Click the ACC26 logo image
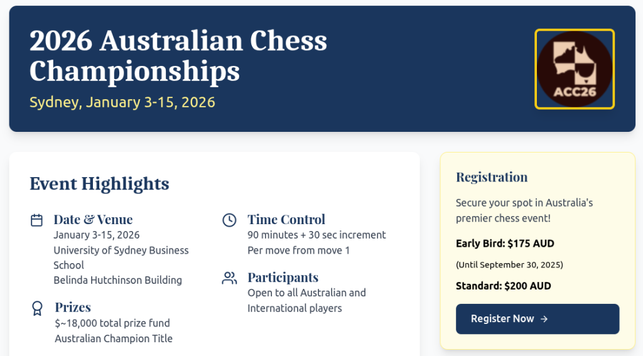This screenshot has width=643, height=356. [x=574, y=69]
